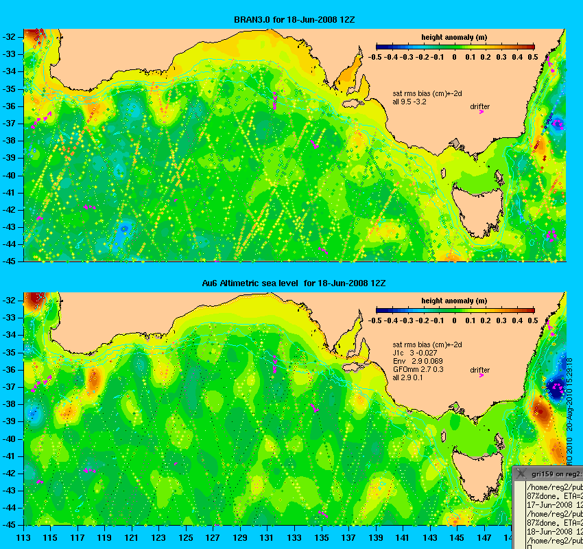Viewport: 583px width, 549px height.
Task: Click 'height anomaly (m)' label in the top panel
Action: pos(454,37)
